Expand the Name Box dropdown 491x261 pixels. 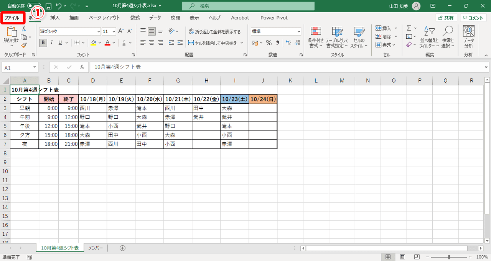(x=35, y=67)
